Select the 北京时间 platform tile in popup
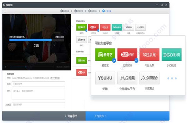187x123 pixels. point(127,55)
